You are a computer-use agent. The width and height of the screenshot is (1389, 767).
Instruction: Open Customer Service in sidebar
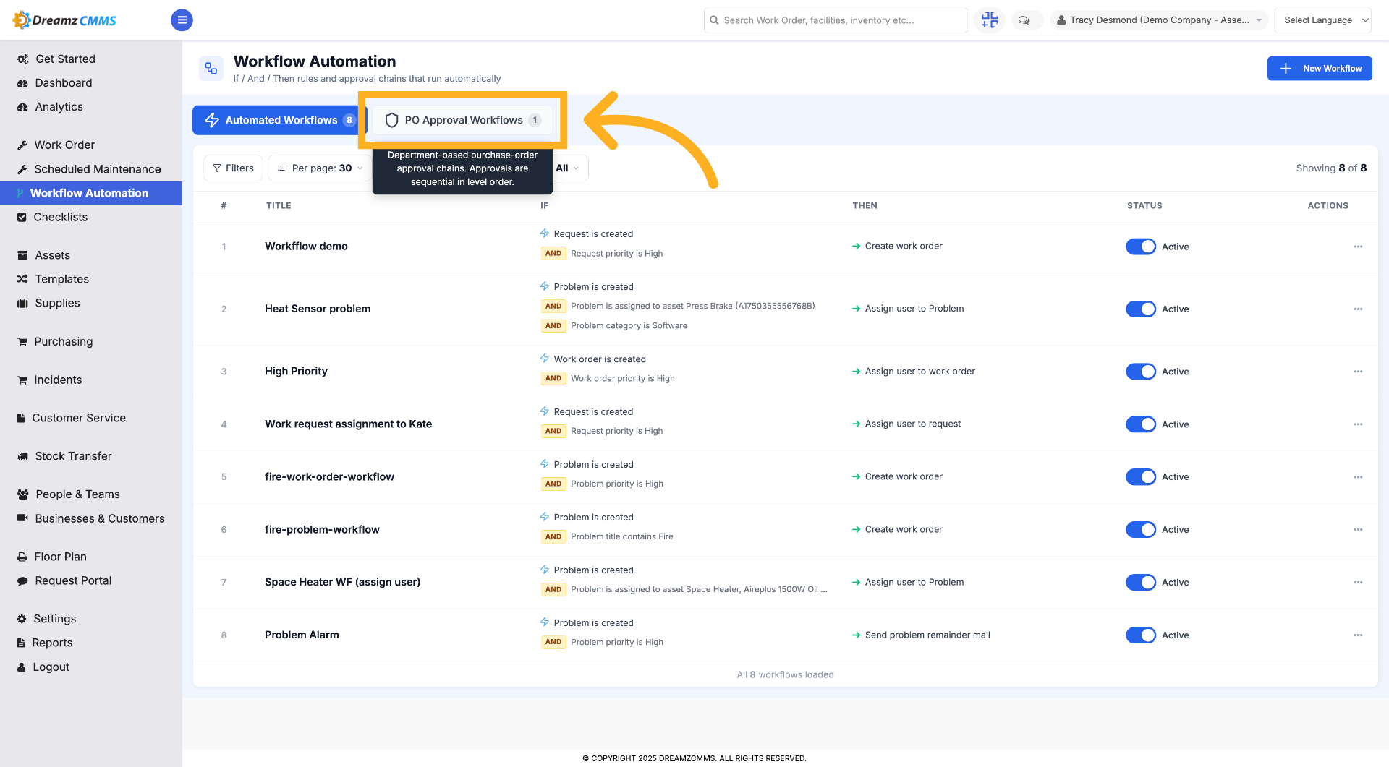click(79, 418)
